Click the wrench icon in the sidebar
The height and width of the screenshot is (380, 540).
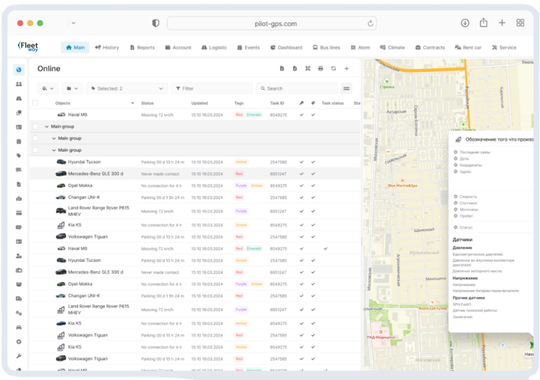(19, 356)
